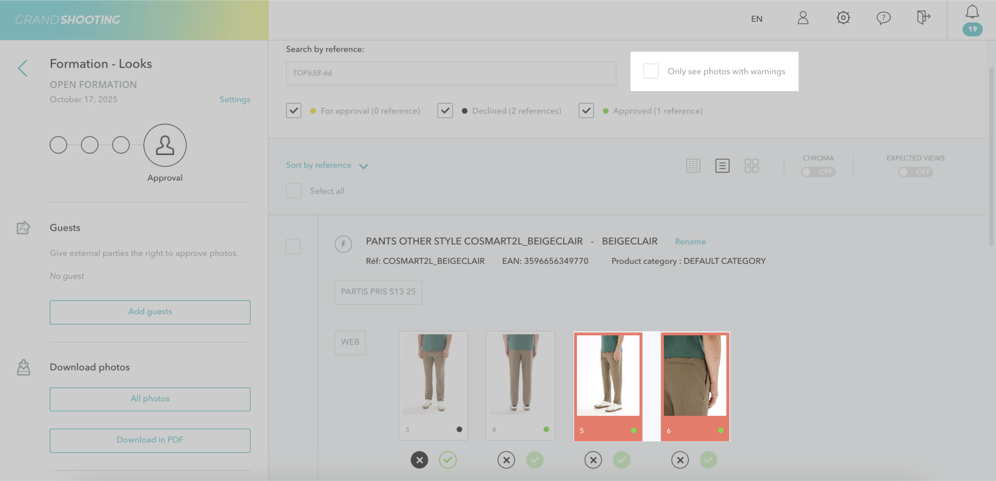The height and width of the screenshot is (481, 996).
Task: Click the lightning bolt icon beside reference
Action: click(343, 244)
